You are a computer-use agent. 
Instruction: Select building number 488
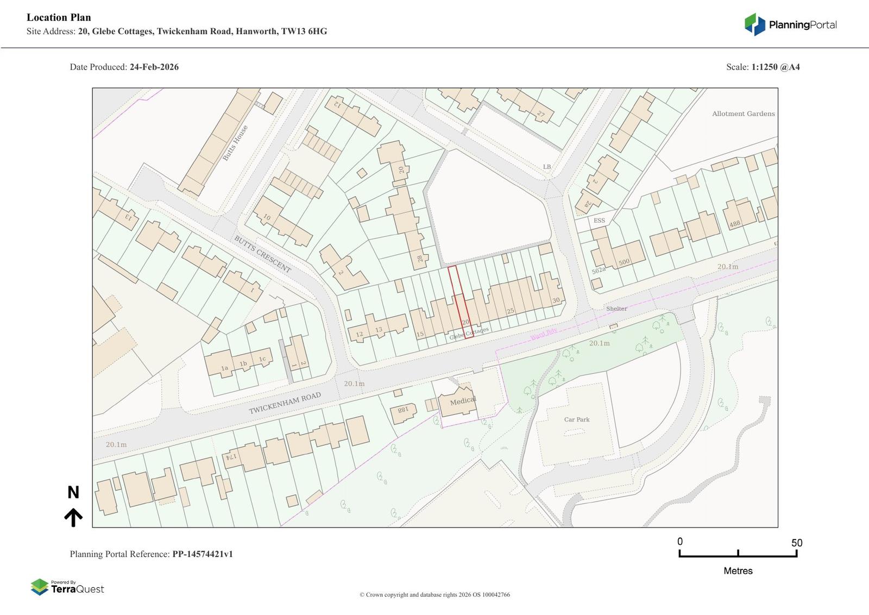tap(734, 224)
